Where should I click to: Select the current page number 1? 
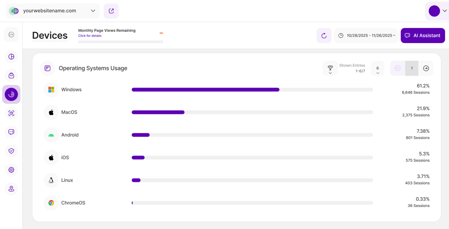coord(412,68)
